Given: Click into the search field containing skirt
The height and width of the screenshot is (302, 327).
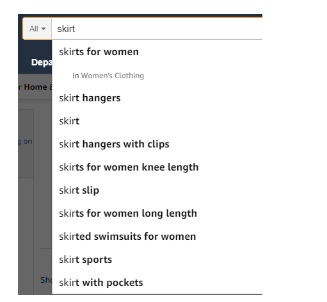Looking at the screenshot, I should click(x=157, y=29).
